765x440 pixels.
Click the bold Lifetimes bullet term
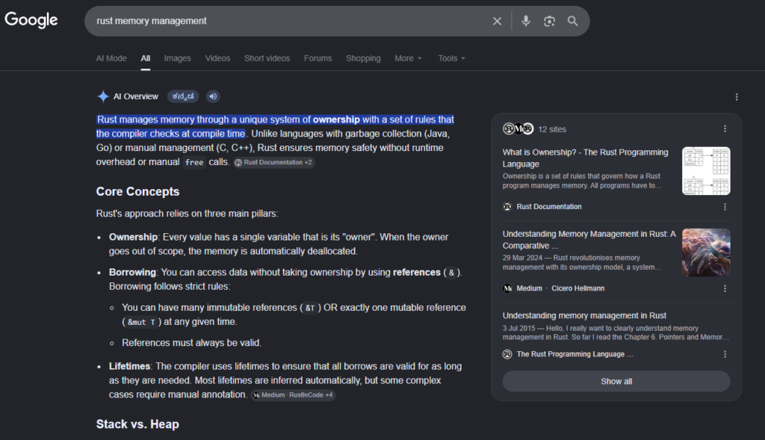[129, 366]
